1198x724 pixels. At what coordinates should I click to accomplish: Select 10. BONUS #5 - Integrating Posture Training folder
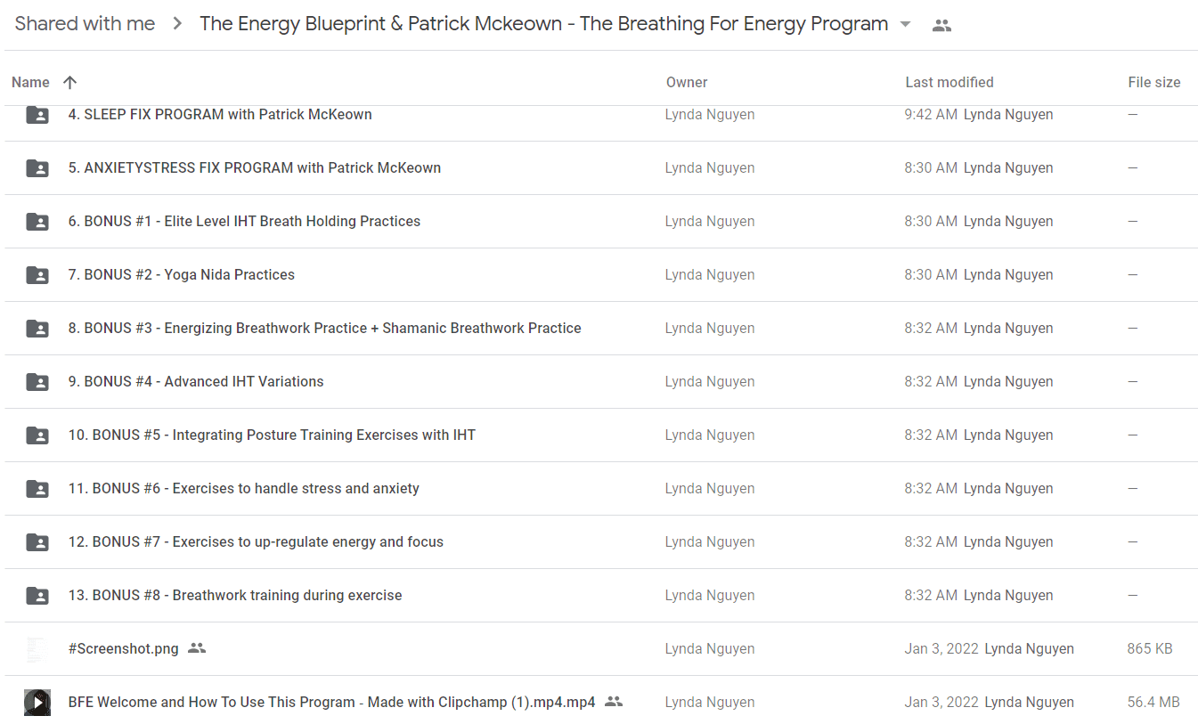[x=272, y=435]
